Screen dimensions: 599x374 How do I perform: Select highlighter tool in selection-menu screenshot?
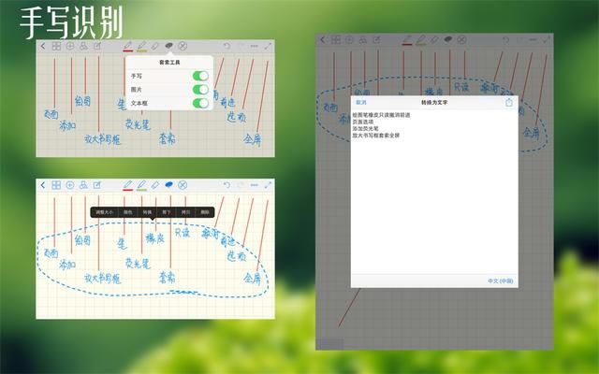pyautogui.click(x=141, y=185)
